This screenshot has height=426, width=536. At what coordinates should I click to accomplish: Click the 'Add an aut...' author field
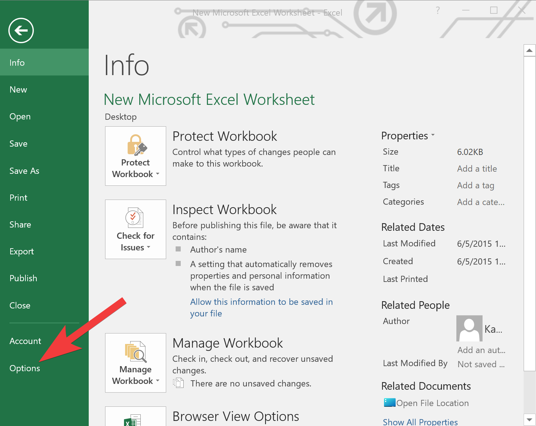[x=481, y=350]
